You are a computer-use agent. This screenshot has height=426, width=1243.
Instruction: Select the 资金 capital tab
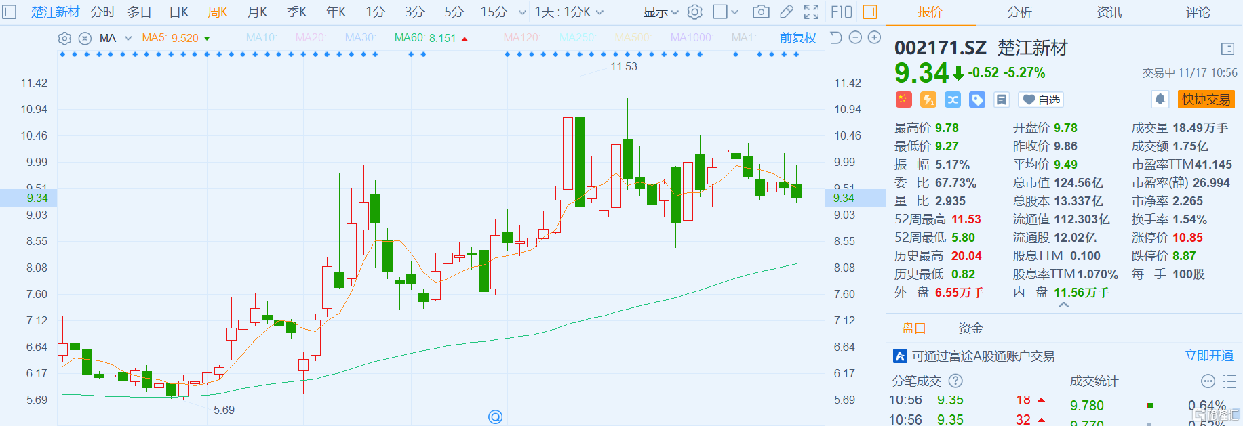click(970, 328)
